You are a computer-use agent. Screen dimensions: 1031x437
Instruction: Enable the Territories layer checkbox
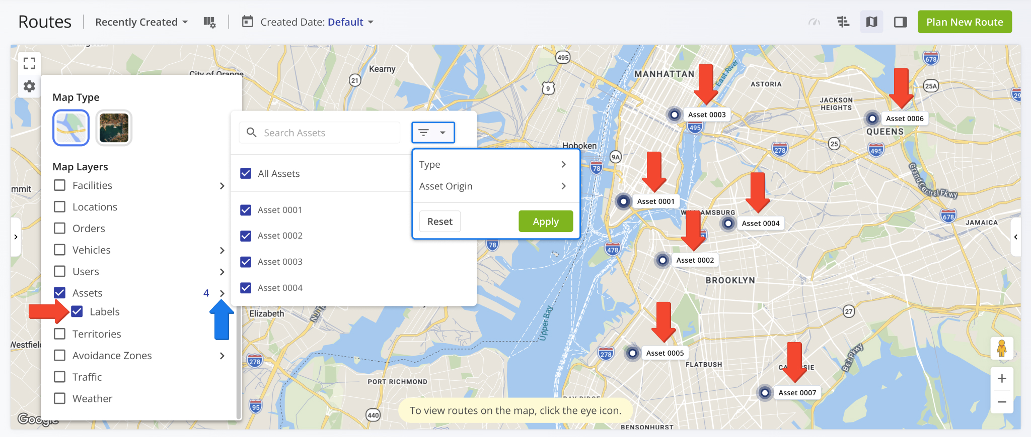[59, 334]
